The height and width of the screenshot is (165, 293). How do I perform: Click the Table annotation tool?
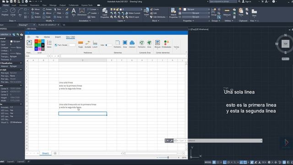(92, 17)
